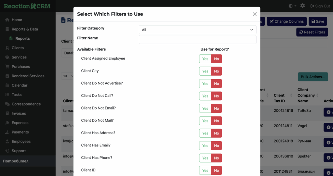Open Rendered Services in sidebar
The image size is (333, 176).
(28, 76)
